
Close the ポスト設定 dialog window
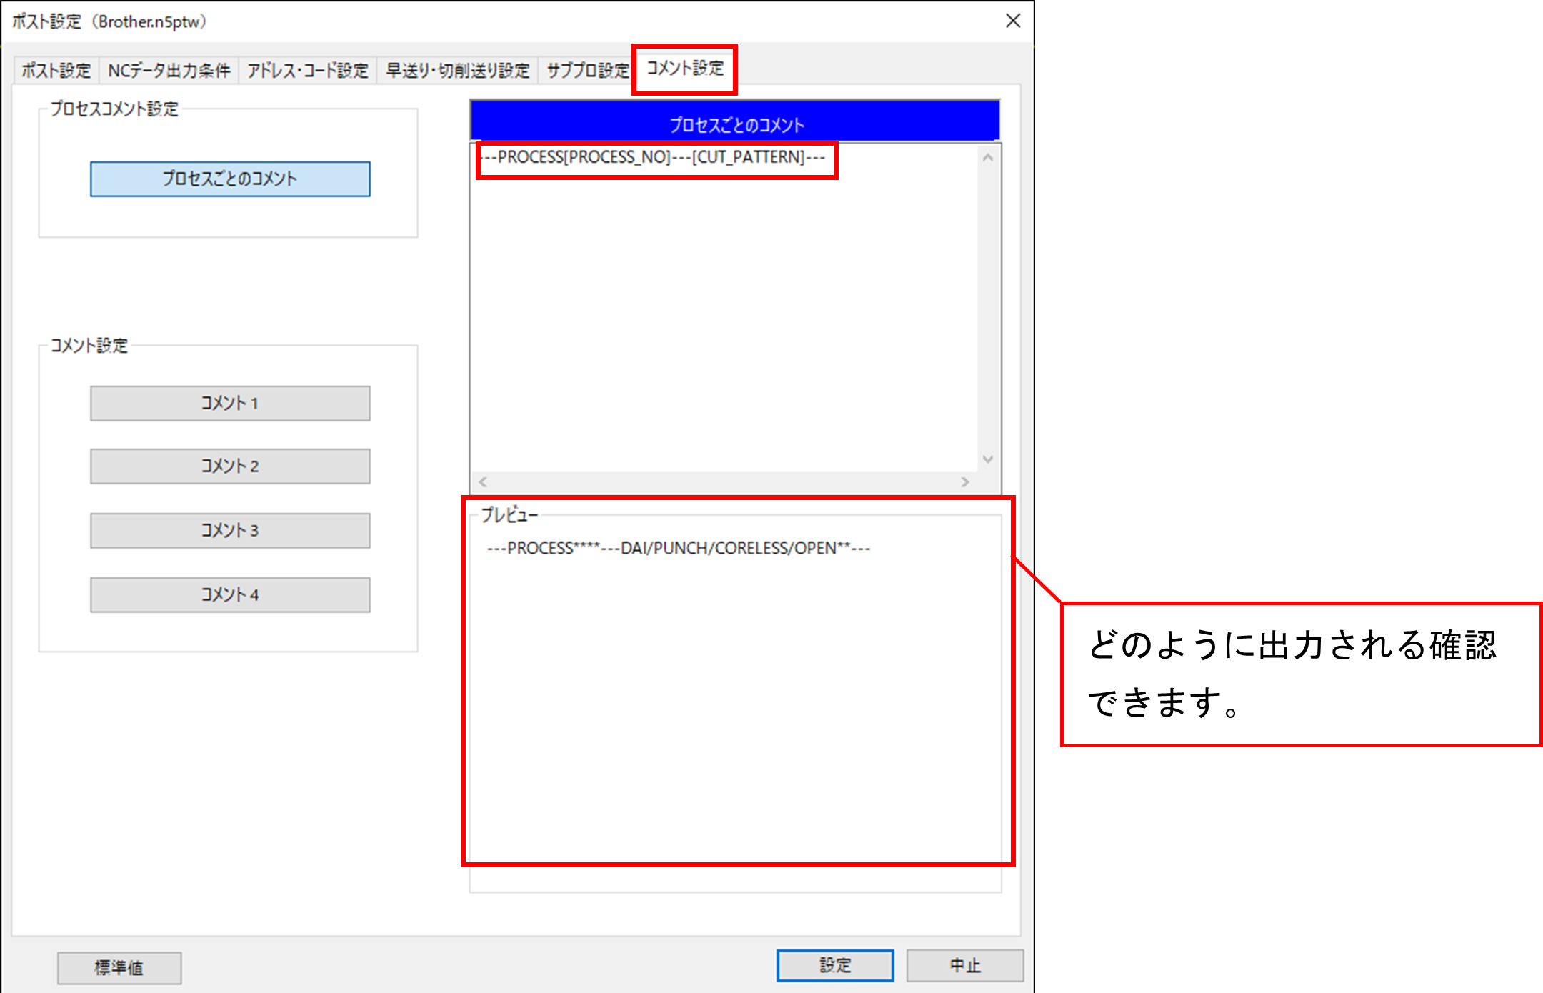[1012, 21]
